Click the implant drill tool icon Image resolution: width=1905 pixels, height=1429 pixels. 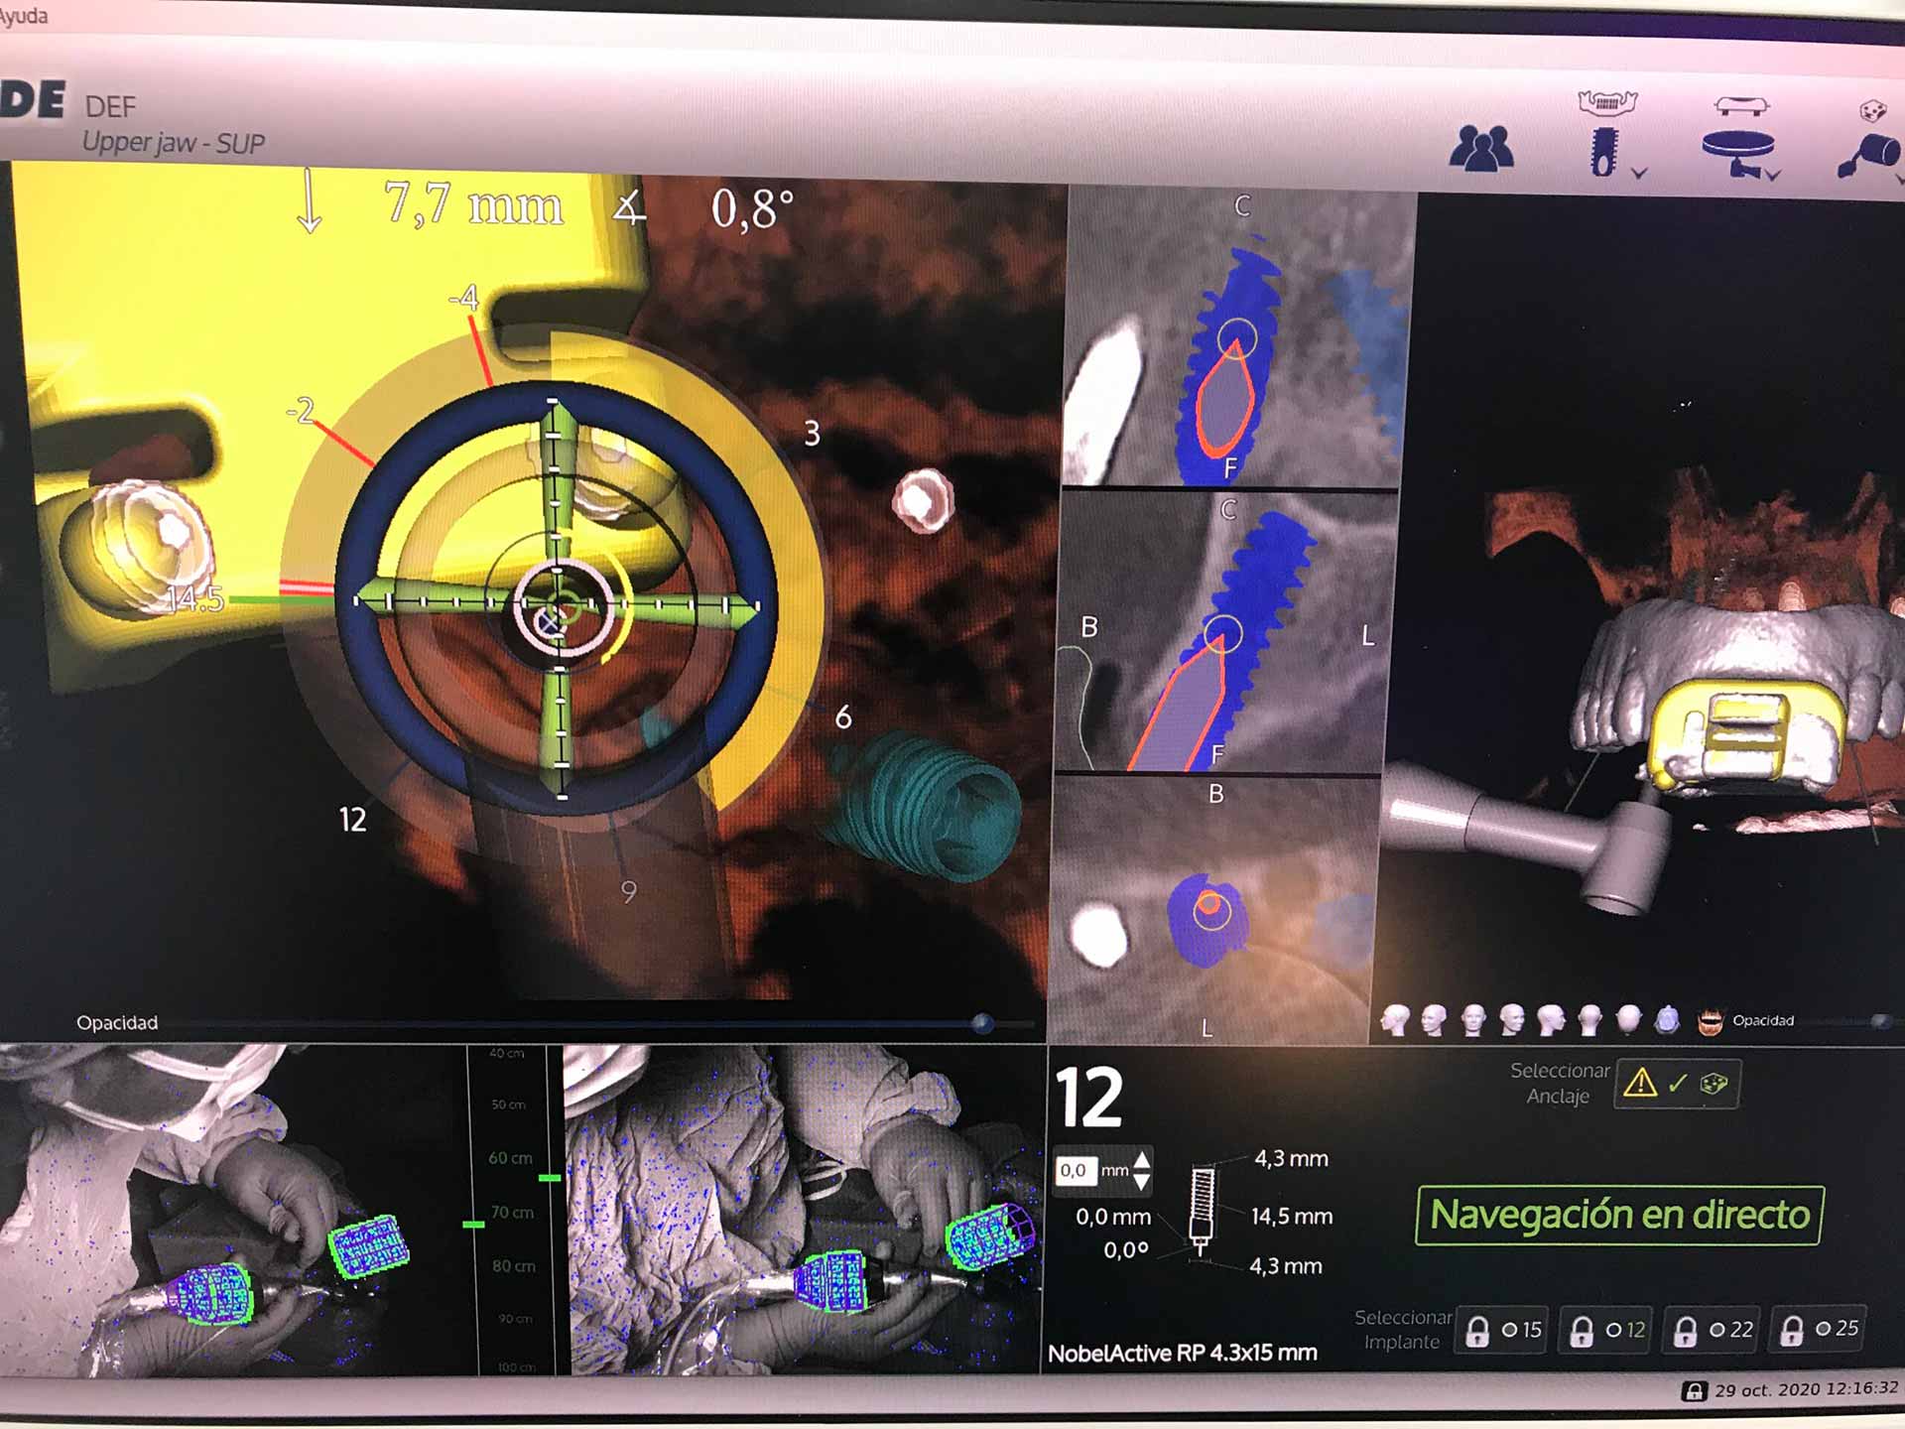tap(1603, 151)
